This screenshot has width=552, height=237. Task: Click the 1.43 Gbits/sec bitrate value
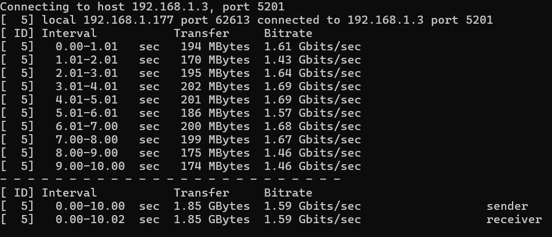(x=313, y=60)
